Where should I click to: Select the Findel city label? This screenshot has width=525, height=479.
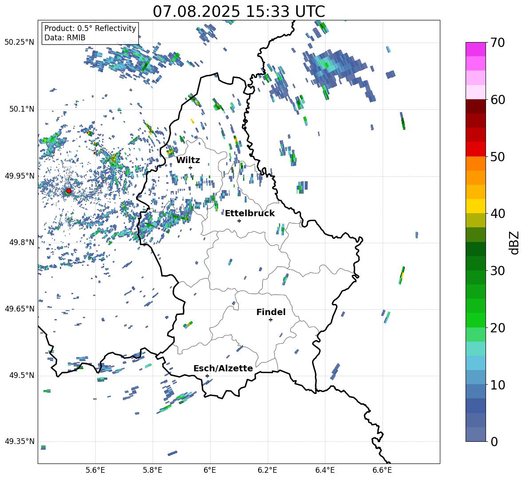pos(271,312)
